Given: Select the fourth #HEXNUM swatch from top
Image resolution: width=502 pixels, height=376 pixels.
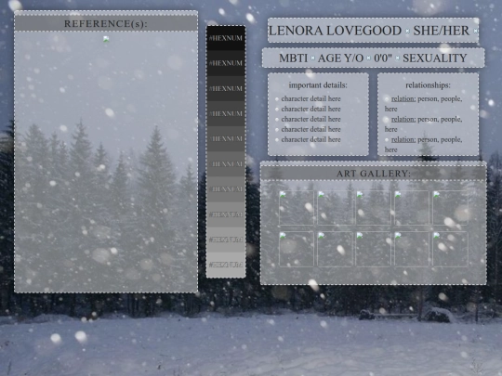Looking at the screenshot, I should (x=226, y=113).
